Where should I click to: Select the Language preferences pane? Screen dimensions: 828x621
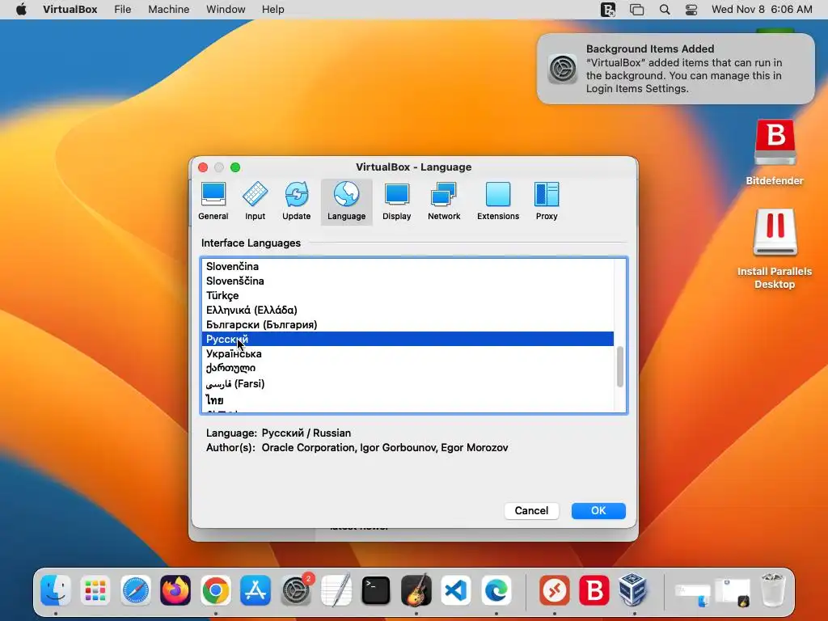coord(346,201)
